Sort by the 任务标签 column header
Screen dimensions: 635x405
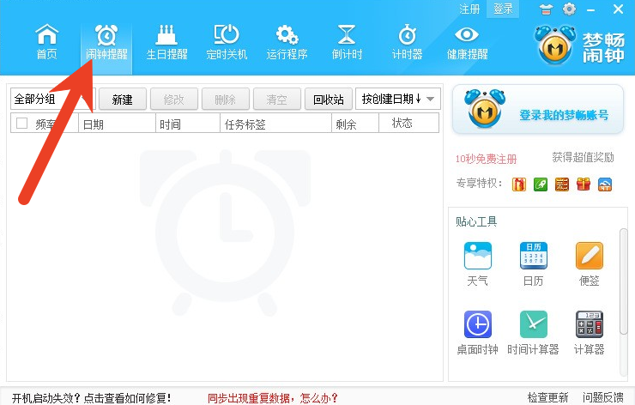point(275,123)
